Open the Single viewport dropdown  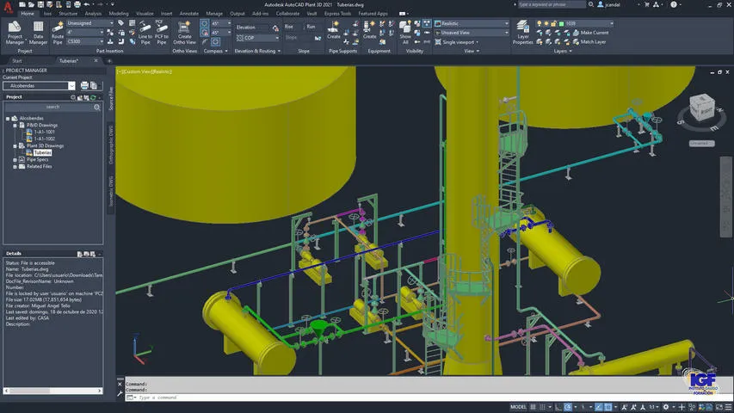point(457,42)
